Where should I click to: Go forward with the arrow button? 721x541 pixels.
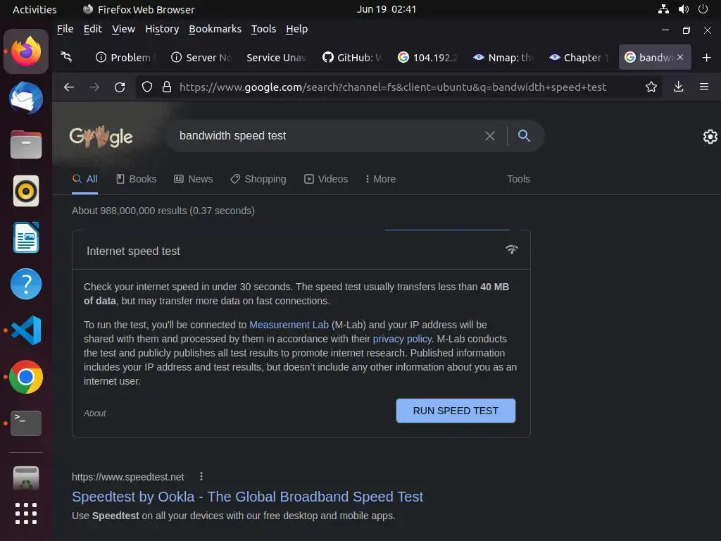tap(94, 87)
